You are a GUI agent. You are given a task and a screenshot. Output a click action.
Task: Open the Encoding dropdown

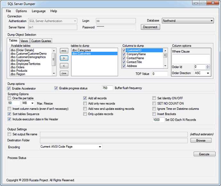point(71,147)
